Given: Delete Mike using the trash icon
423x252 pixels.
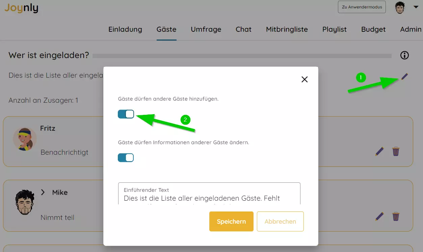Looking at the screenshot, I should (396, 216).
